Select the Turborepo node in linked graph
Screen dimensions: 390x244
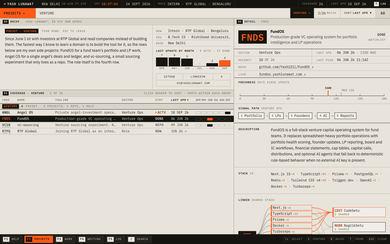[x=291, y=232]
